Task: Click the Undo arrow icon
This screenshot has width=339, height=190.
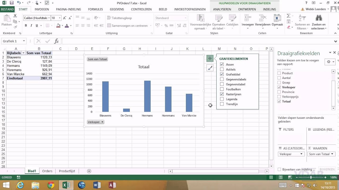Action: coord(19,3)
